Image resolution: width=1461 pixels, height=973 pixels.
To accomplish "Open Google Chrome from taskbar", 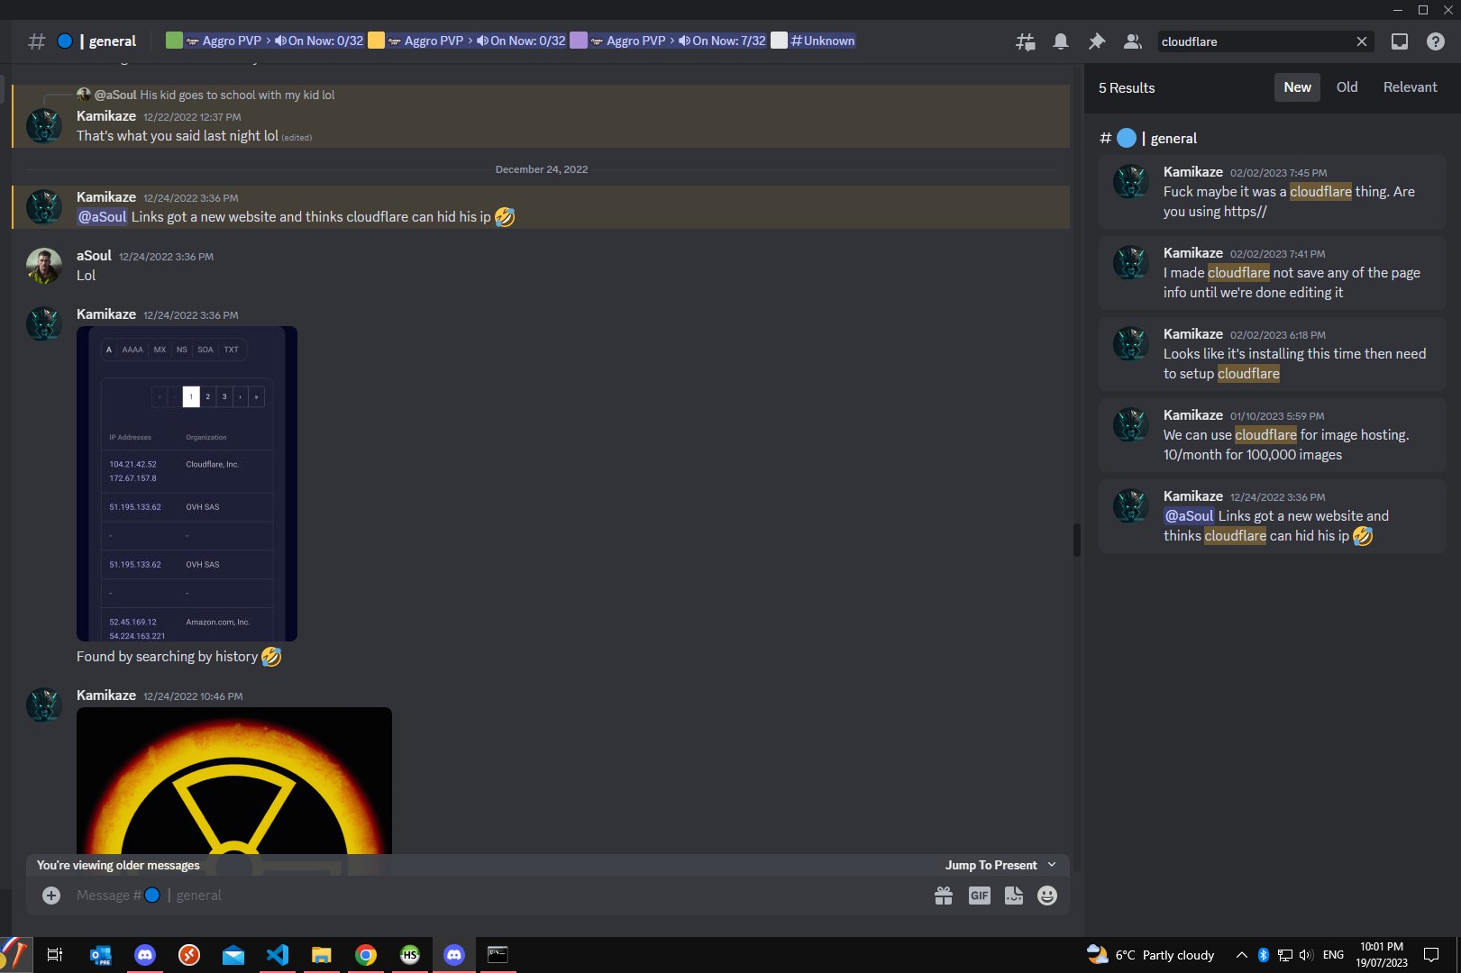I will point(366,955).
